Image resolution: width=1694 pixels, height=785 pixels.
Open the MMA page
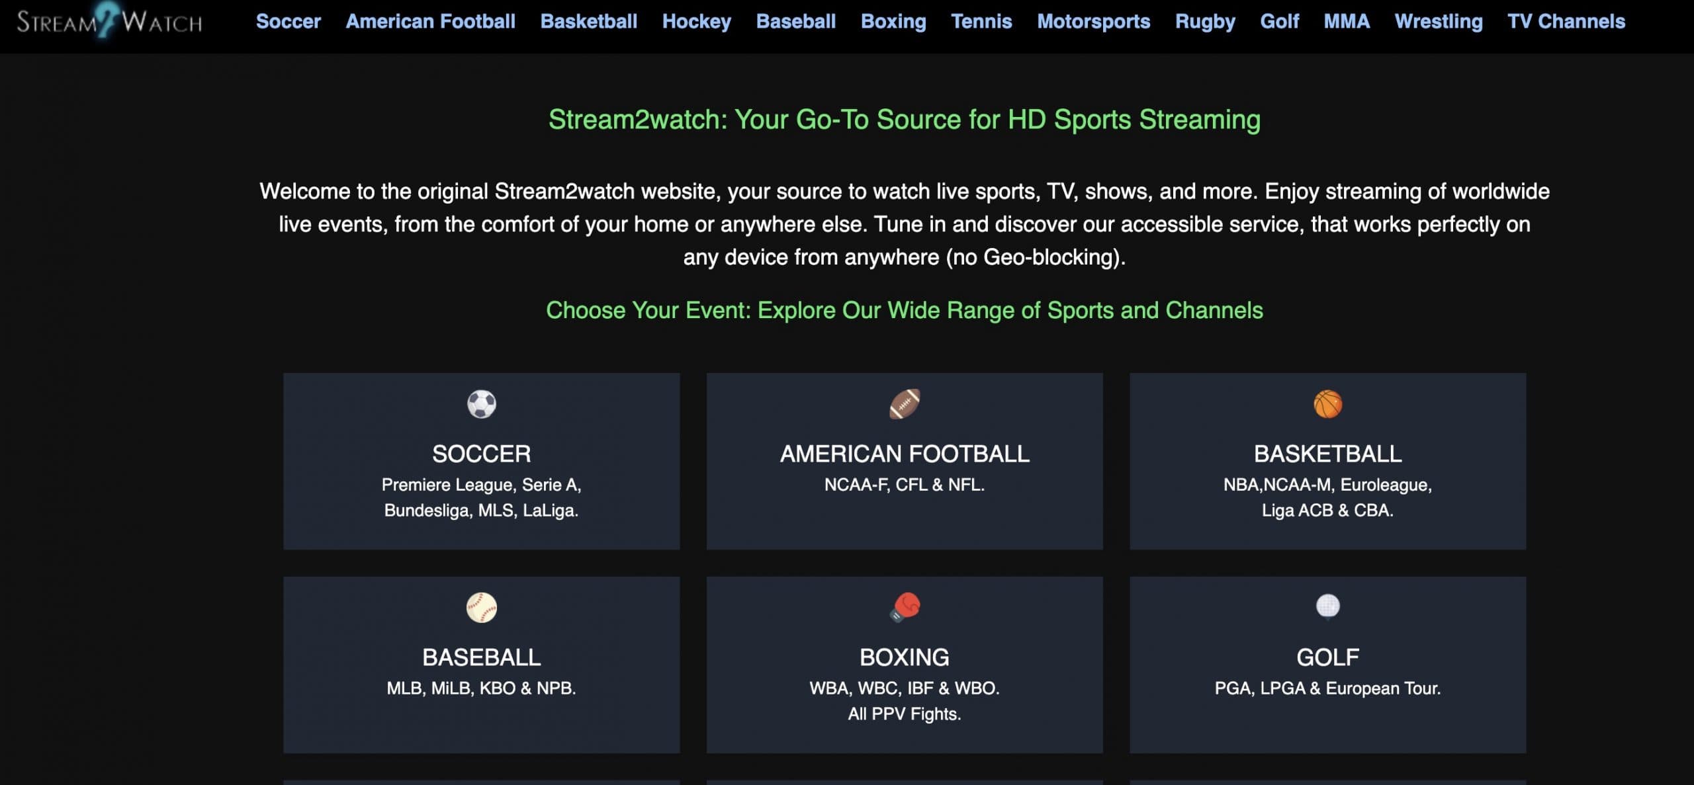point(1347,21)
